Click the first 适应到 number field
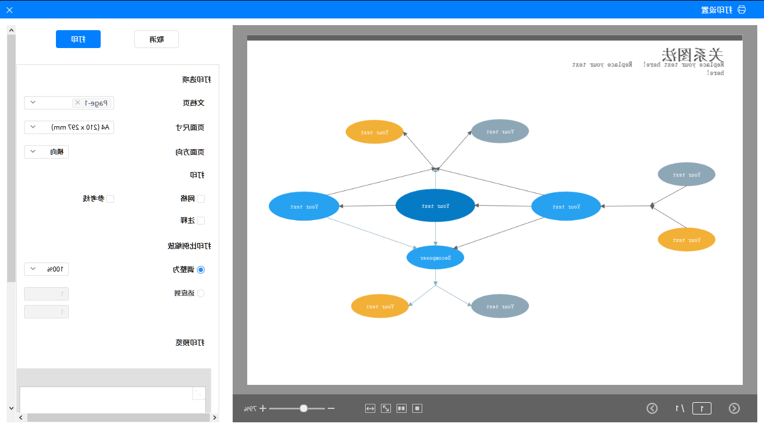 (46, 294)
